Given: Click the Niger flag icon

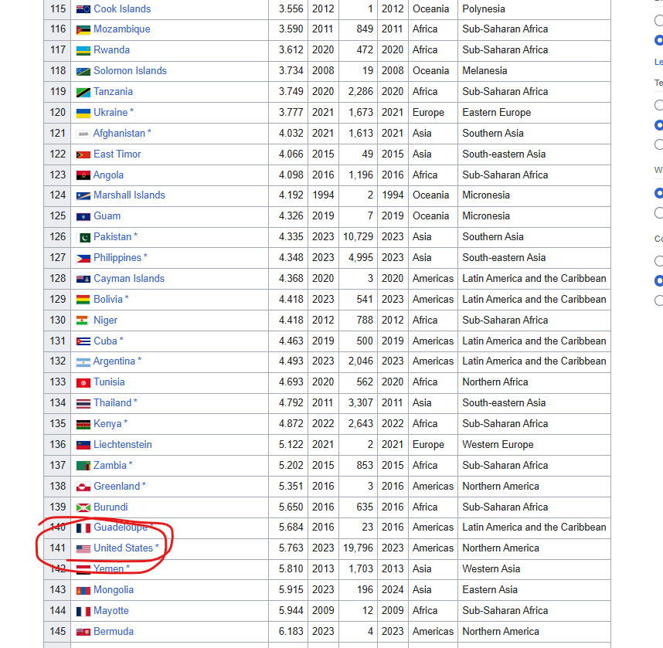Looking at the screenshot, I should click(82, 321).
